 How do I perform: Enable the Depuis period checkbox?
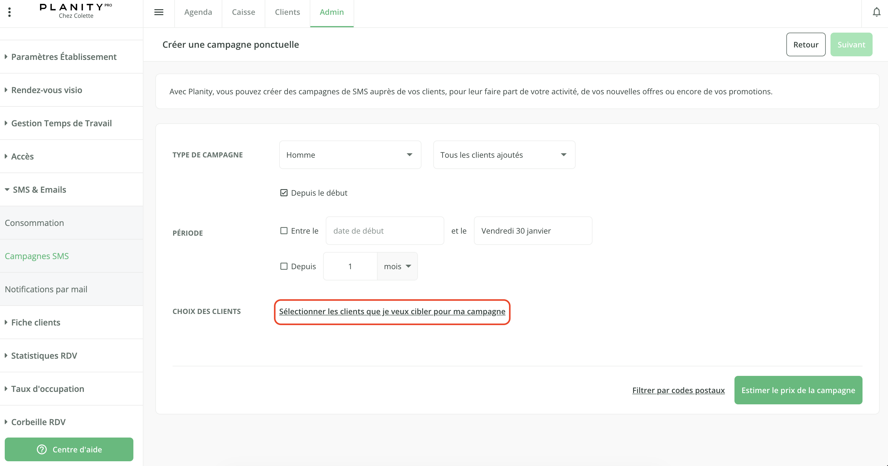click(x=284, y=266)
